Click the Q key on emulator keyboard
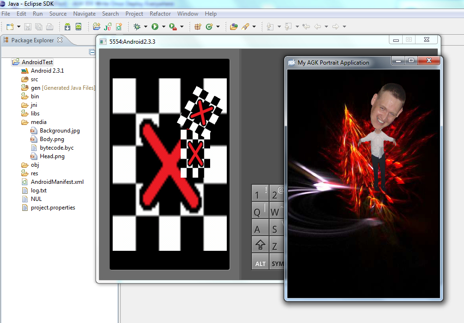Viewport: 464px width, 323px height. (x=261, y=210)
